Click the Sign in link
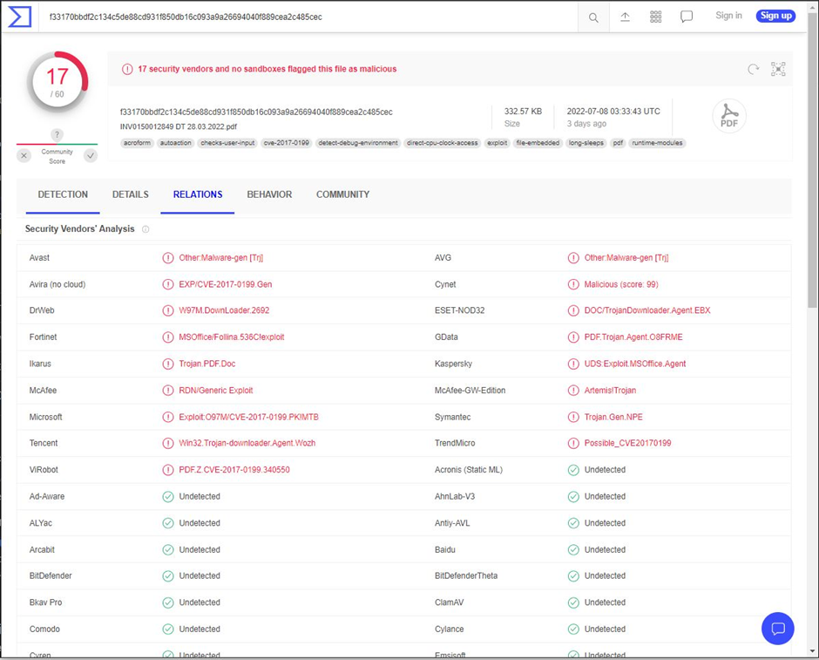 coord(728,16)
